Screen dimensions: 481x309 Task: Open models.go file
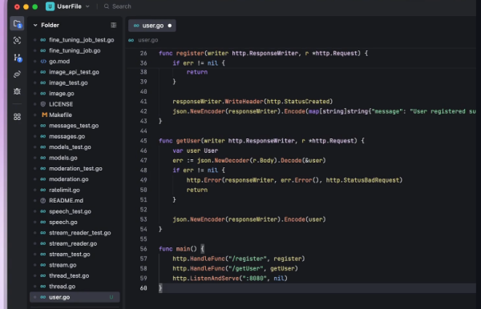[63, 158]
